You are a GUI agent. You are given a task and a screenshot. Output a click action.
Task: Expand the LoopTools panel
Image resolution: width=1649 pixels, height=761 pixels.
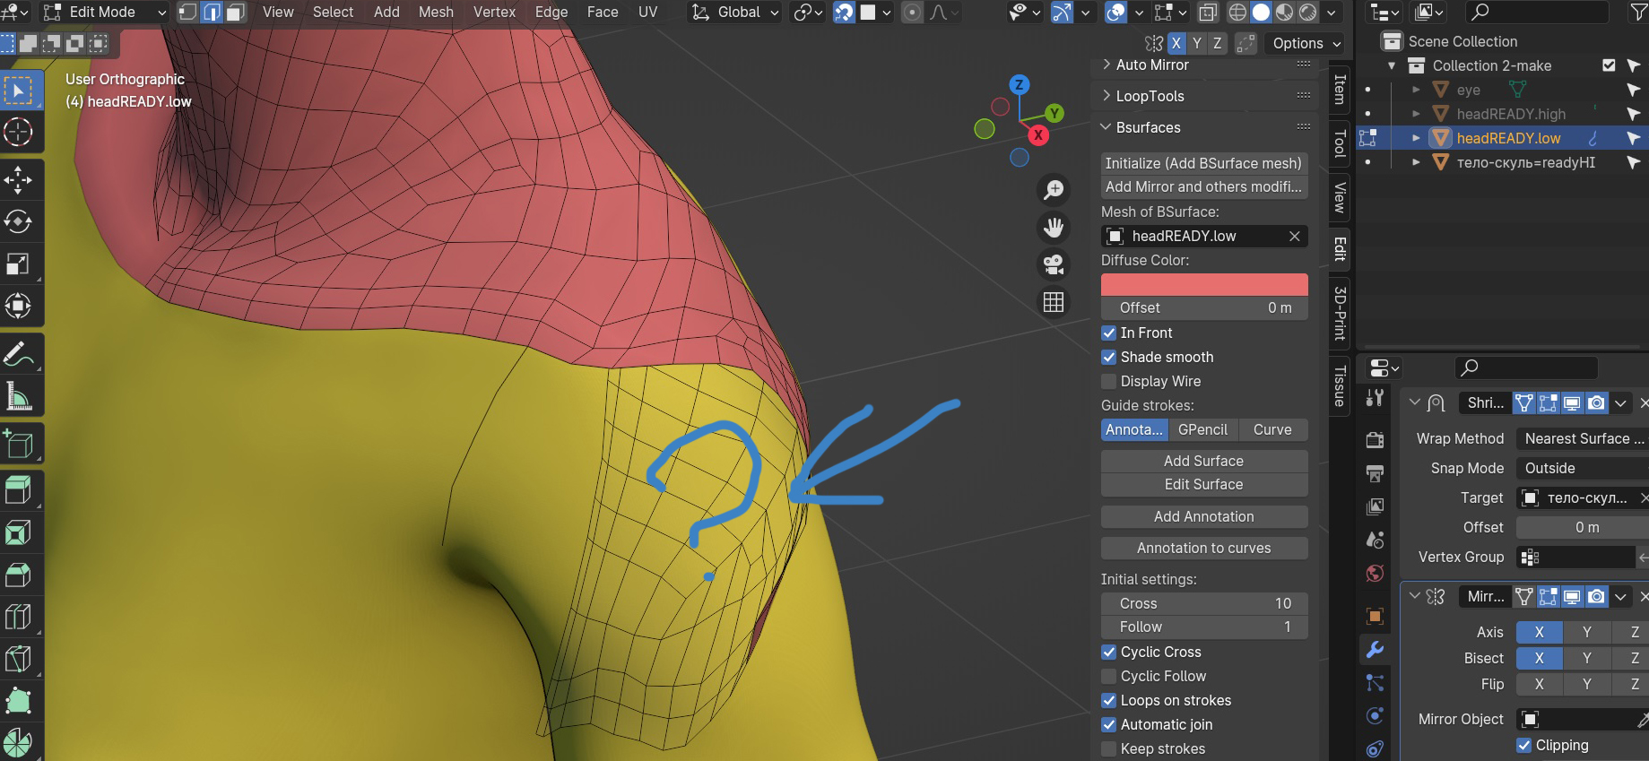tap(1150, 96)
